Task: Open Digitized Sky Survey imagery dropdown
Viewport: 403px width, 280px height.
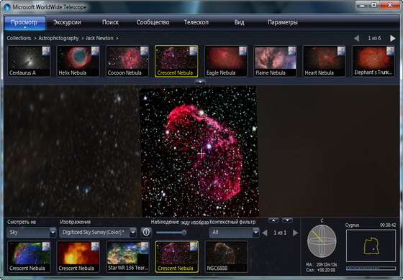Action: click(98, 233)
